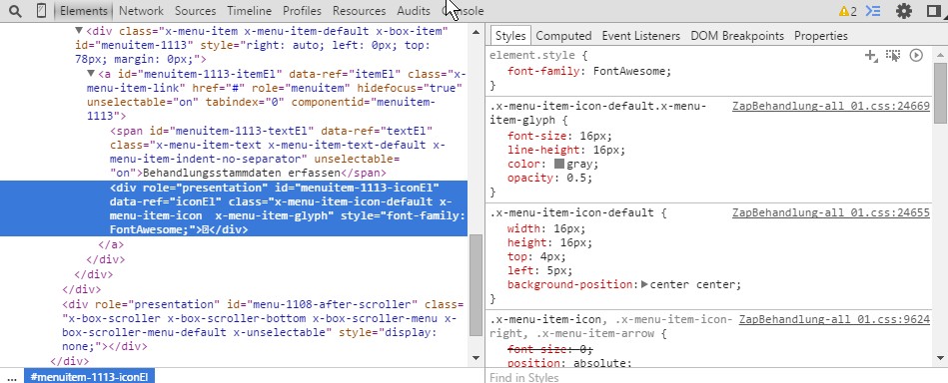Viewport: 948px width, 383px height.
Task: Open ZapBehandlung-all_01.css:24669 source link
Action: pos(831,107)
